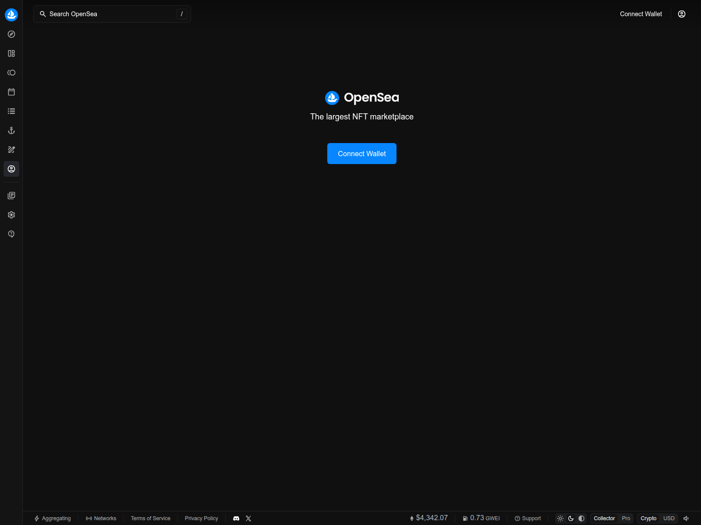Viewport: 701px width, 525px height.
Task: Open the X social icon in footer
Action: point(248,518)
